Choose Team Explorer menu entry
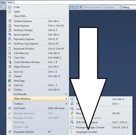 (x=38, y=26)
